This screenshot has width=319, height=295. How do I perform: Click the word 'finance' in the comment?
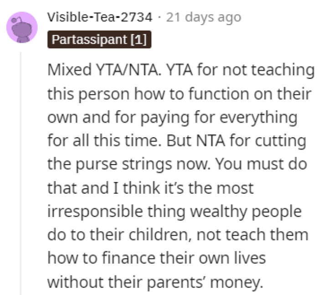click(129, 259)
